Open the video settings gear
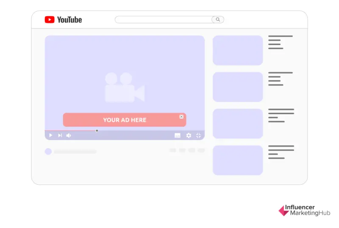The height and width of the screenshot is (228, 339). 189,135
